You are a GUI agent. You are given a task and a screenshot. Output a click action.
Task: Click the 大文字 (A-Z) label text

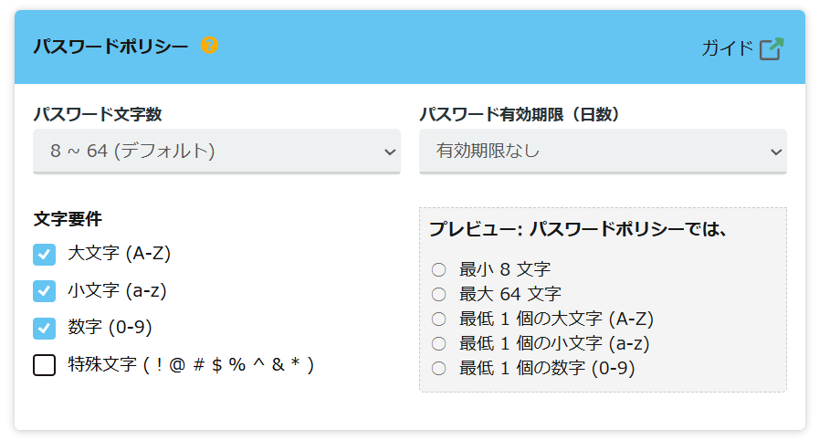120,254
